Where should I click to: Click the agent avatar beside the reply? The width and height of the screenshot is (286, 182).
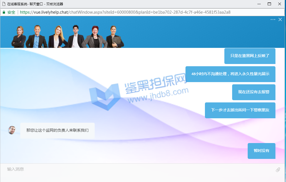(x=12, y=130)
